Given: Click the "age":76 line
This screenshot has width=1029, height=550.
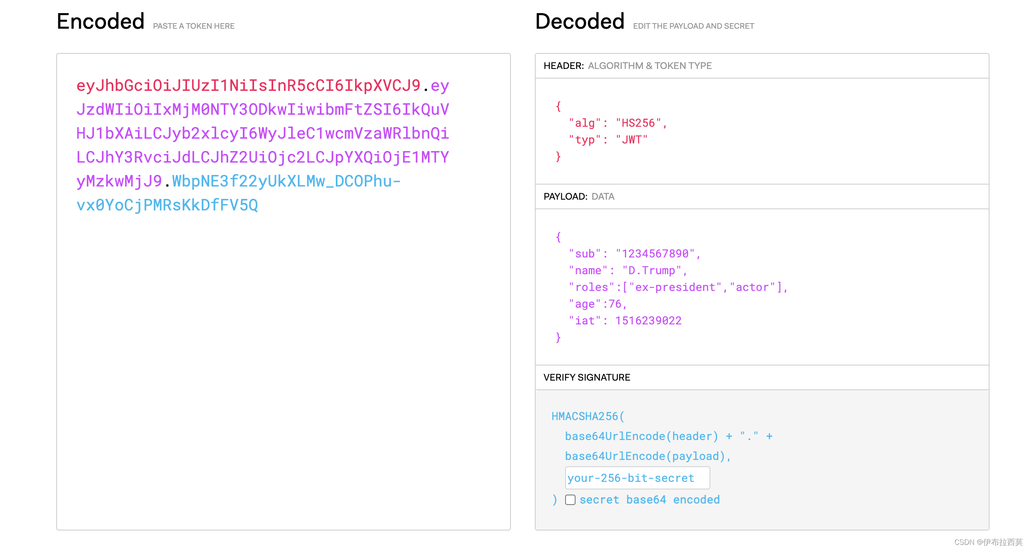Looking at the screenshot, I should (597, 304).
